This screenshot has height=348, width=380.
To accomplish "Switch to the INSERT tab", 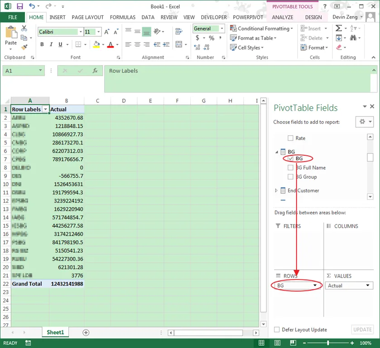I will click(58, 17).
